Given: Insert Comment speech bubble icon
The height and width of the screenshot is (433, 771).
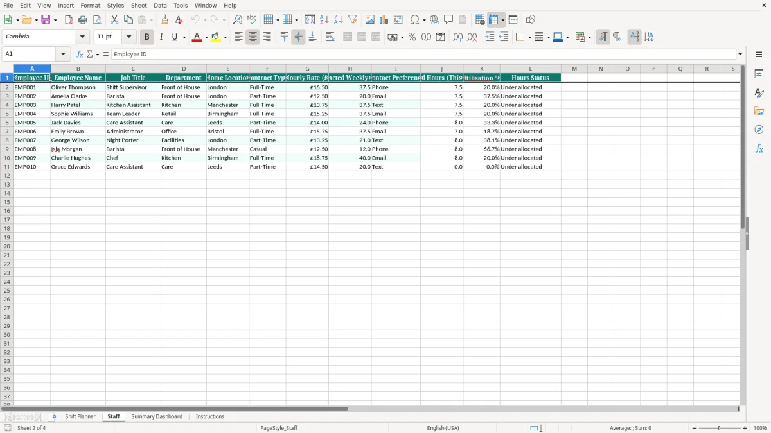Looking at the screenshot, I should click(x=448, y=20).
